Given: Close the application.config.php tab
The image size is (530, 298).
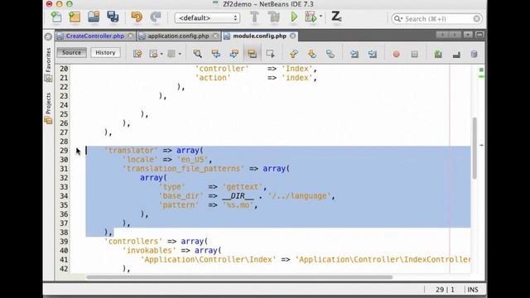Looking at the screenshot, I should 215,36.
